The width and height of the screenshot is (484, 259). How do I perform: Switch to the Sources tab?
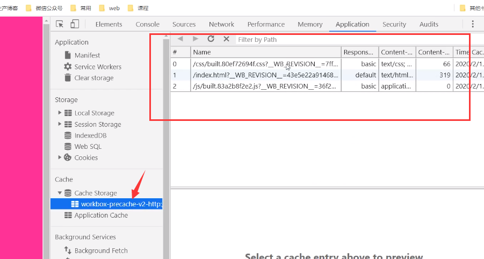[x=184, y=24]
